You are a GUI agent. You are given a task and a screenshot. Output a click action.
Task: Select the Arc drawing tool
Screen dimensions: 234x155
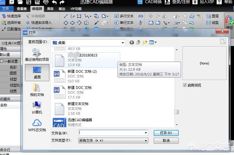tap(79, 23)
